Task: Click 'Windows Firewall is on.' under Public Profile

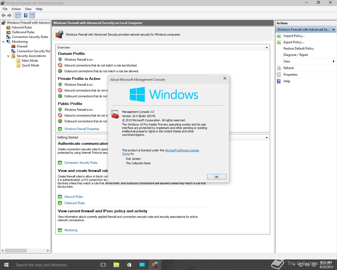Action: 79,110
